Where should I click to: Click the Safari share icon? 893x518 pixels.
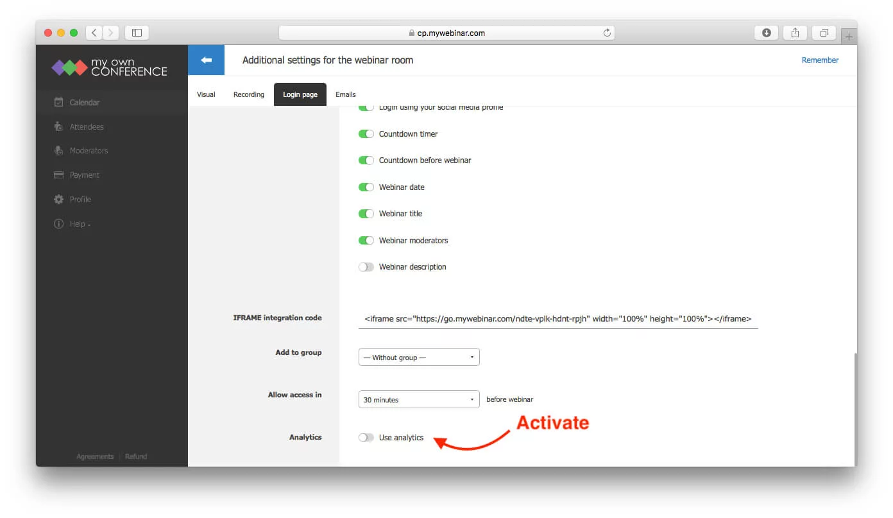[x=795, y=32]
